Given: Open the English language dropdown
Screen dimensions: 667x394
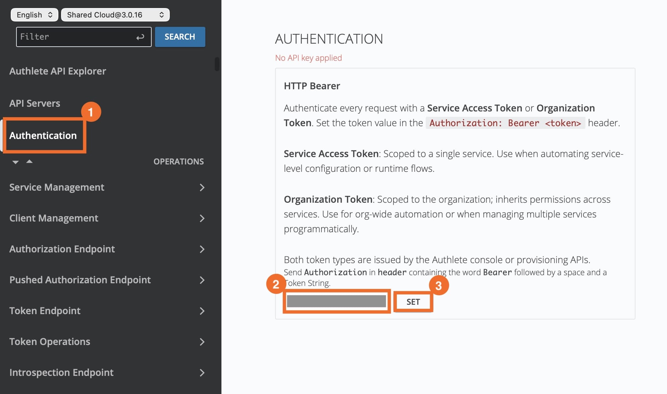Looking at the screenshot, I should click(x=34, y=15).
